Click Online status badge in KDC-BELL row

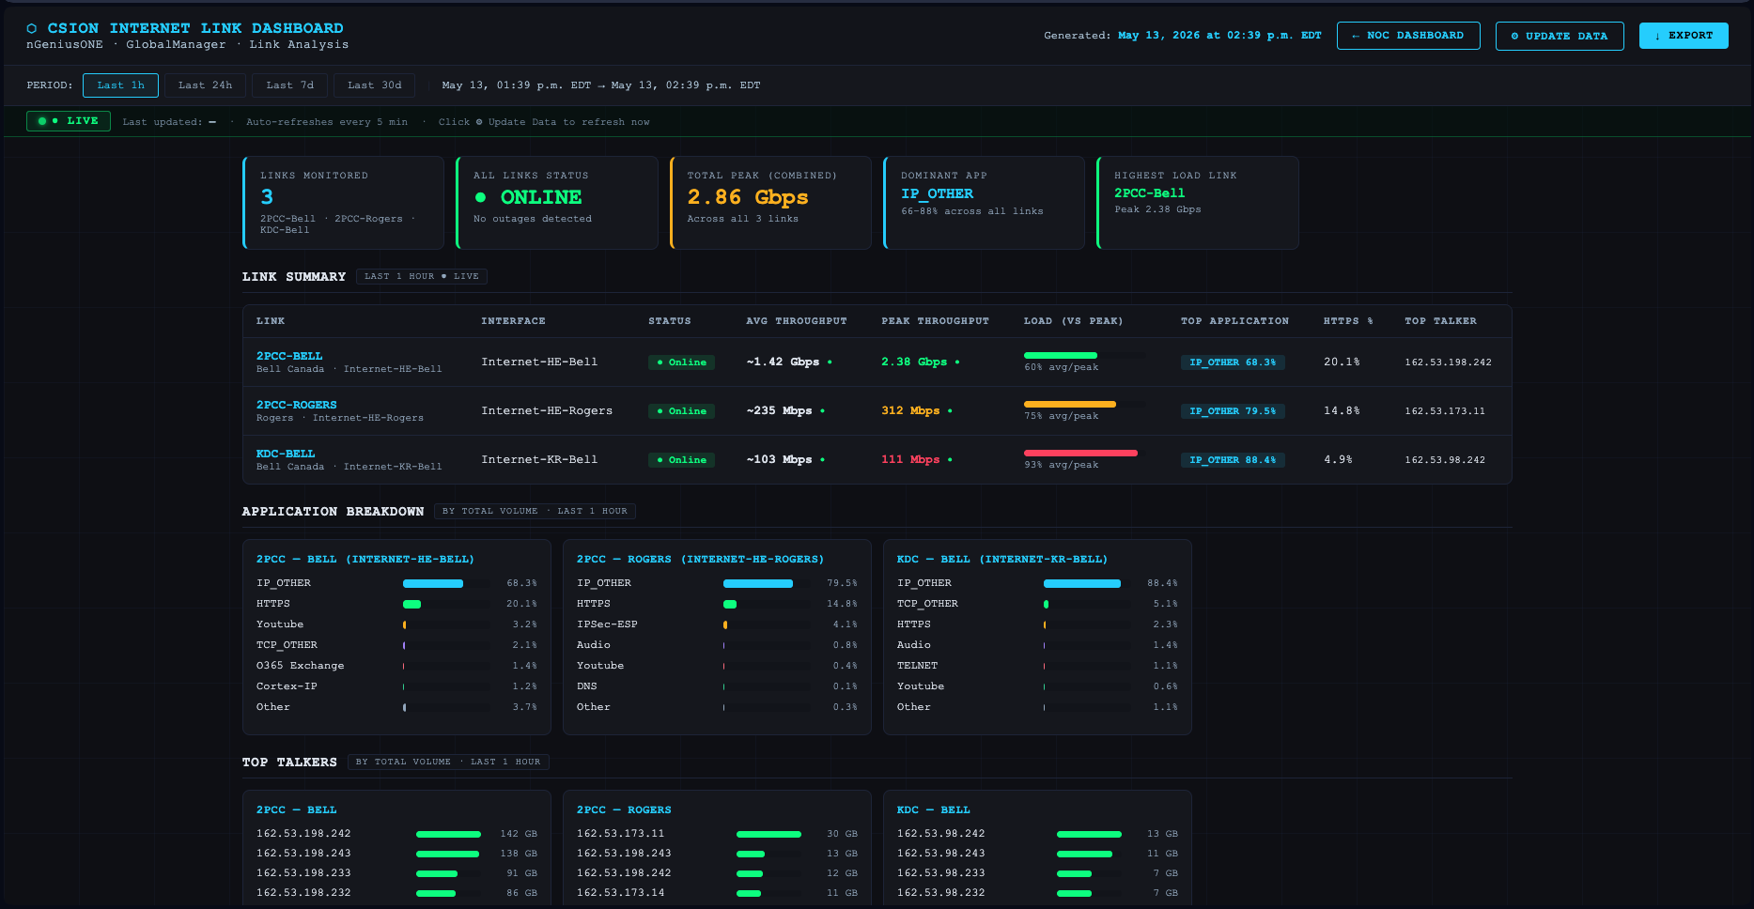point(681,460)
